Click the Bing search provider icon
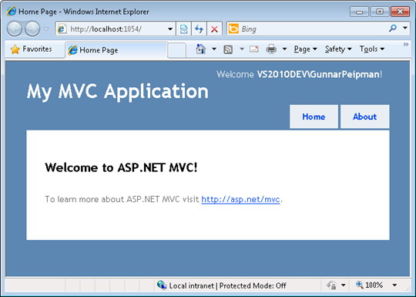This screenshot has height=297, width=416. pyautogui.click(x=233, y=29)
